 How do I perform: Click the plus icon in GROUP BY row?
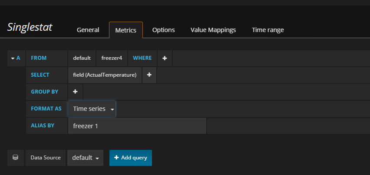click(75, 92)
